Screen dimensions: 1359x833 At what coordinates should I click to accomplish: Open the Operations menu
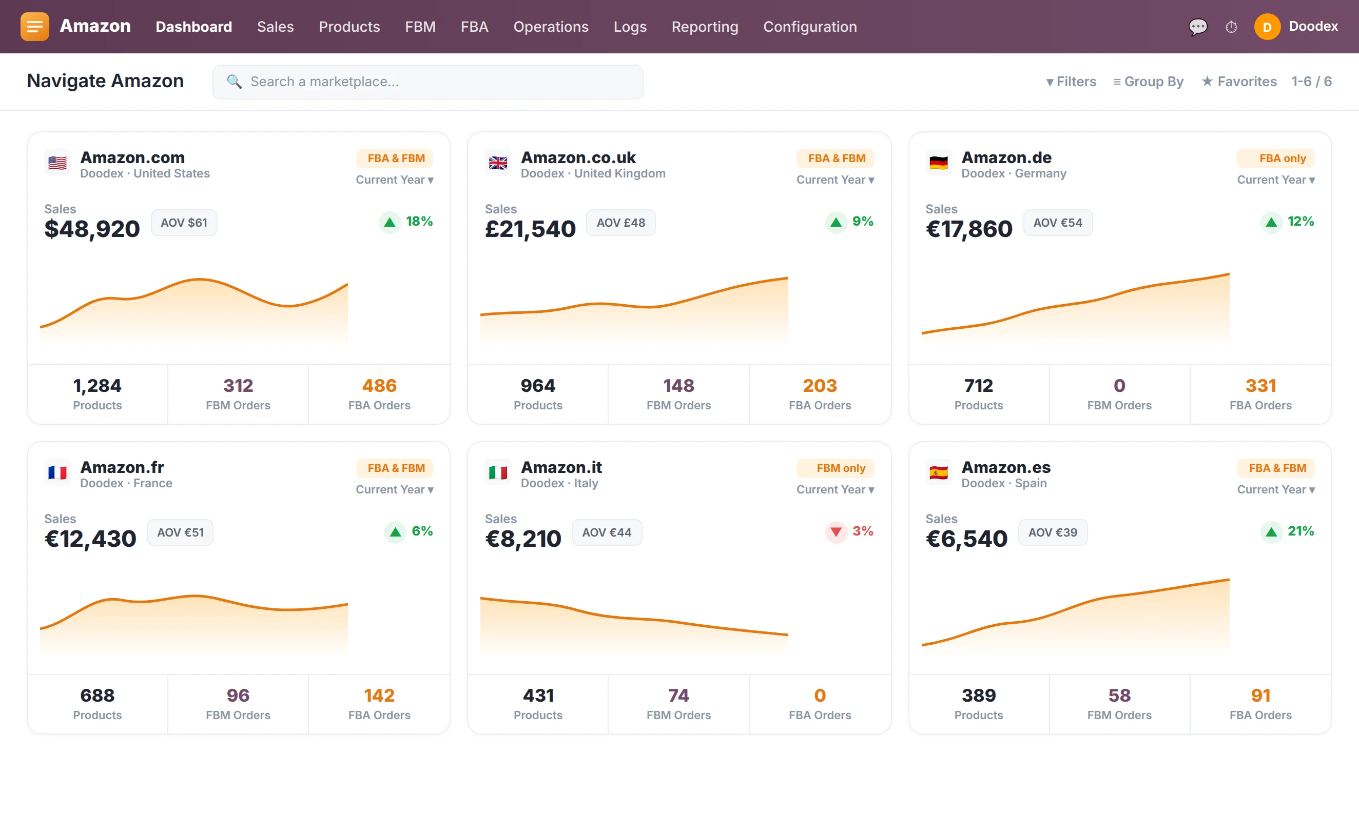click(x=551, y=27)
